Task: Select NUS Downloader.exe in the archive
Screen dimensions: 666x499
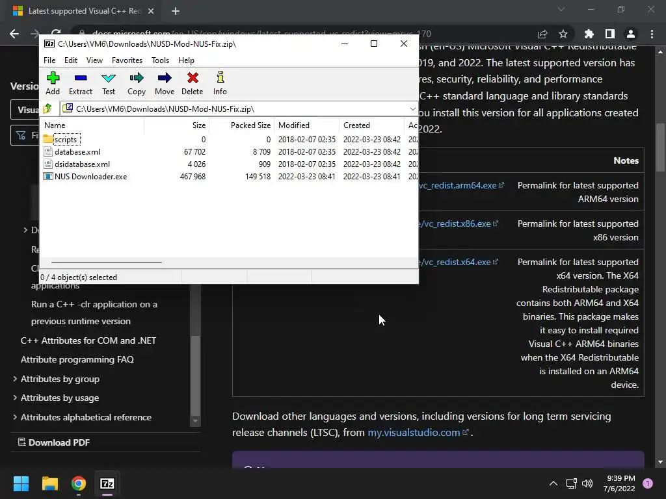Action: [90, 177]
